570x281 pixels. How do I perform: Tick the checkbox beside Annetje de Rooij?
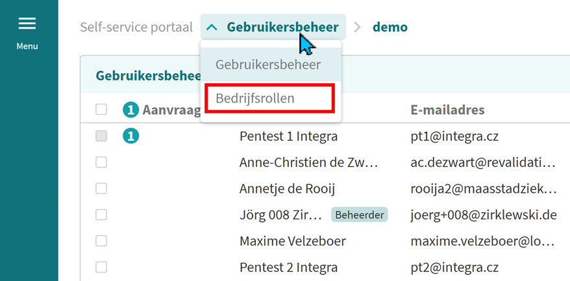coord(101,189)
